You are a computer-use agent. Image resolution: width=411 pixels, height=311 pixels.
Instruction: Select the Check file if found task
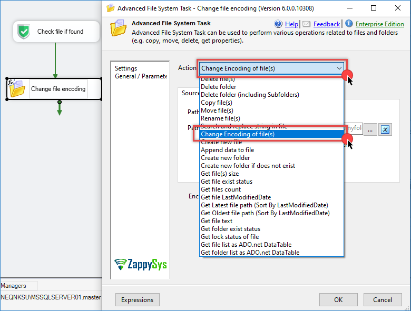(56, 32)
